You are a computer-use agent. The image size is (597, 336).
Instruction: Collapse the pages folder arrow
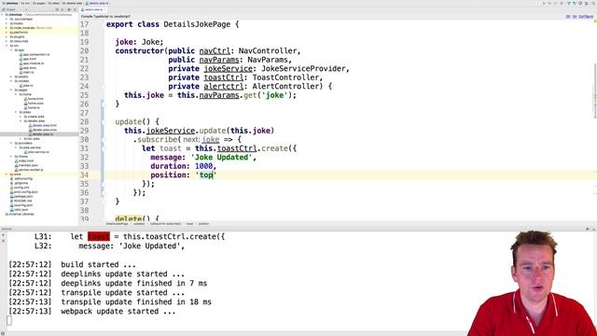[x=11, y=90]
